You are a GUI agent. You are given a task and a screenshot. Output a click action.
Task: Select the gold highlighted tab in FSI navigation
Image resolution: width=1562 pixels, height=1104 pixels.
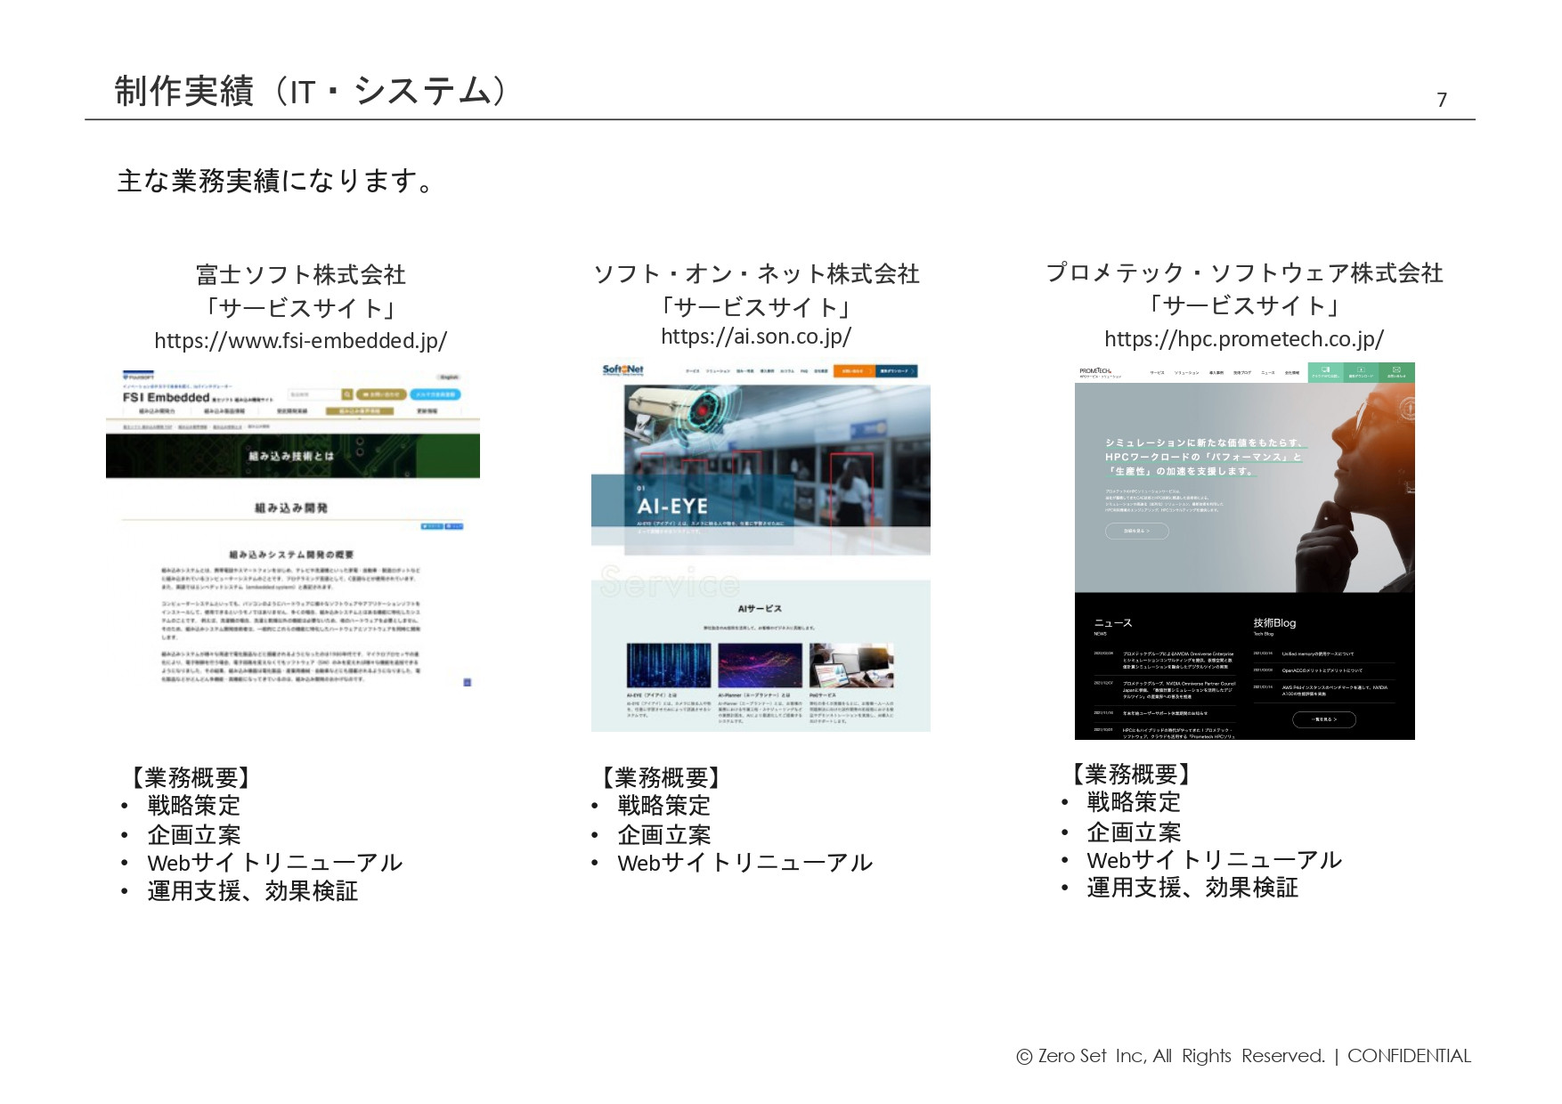point(360,411)
